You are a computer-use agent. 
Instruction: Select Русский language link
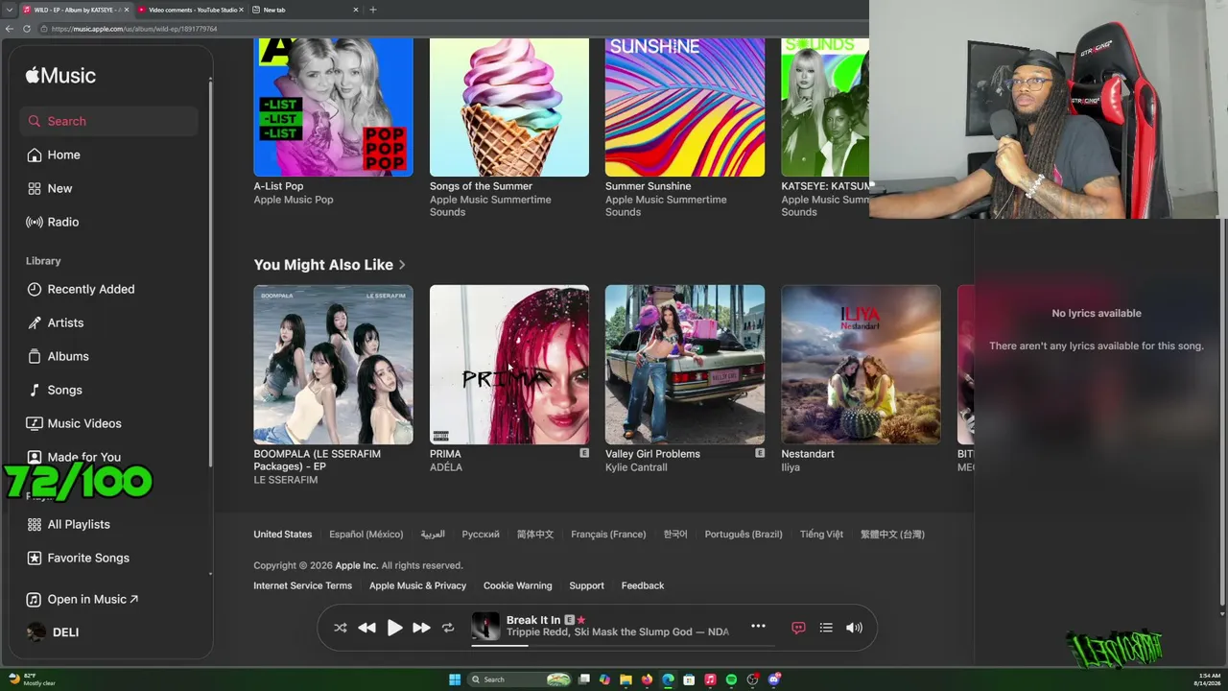[481, 535]
